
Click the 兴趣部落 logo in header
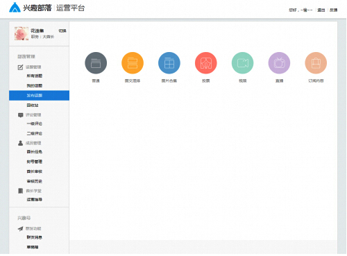pyautogui.click(x=31, y=8)
